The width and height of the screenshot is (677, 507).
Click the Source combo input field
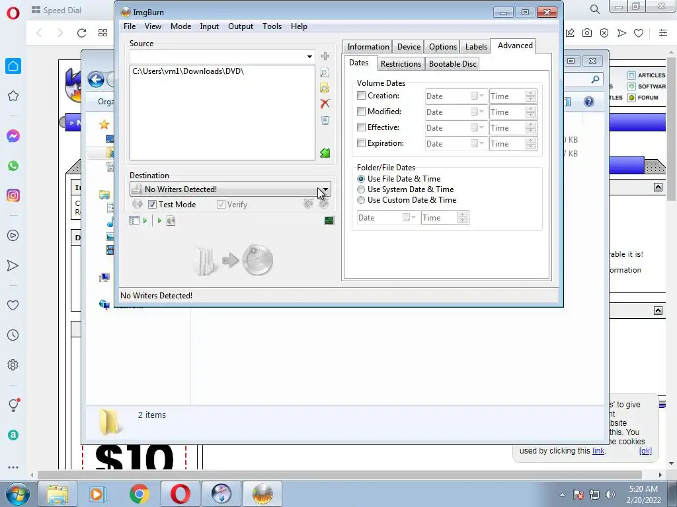coord(218,57)
